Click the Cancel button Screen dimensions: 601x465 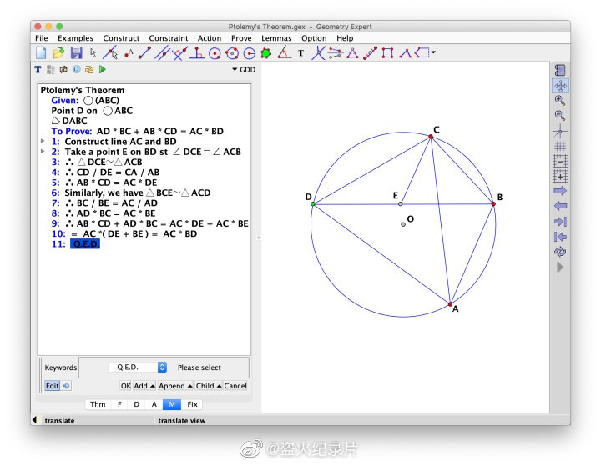click(x=235, y=386)
